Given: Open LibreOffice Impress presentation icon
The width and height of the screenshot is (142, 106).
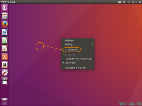Looking at the screenshot, I should pyautogui.click(x=5, y=49).
